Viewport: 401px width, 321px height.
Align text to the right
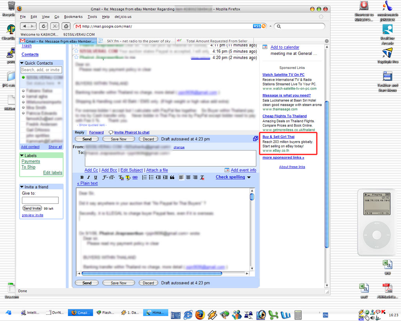(x=195, y=178)
